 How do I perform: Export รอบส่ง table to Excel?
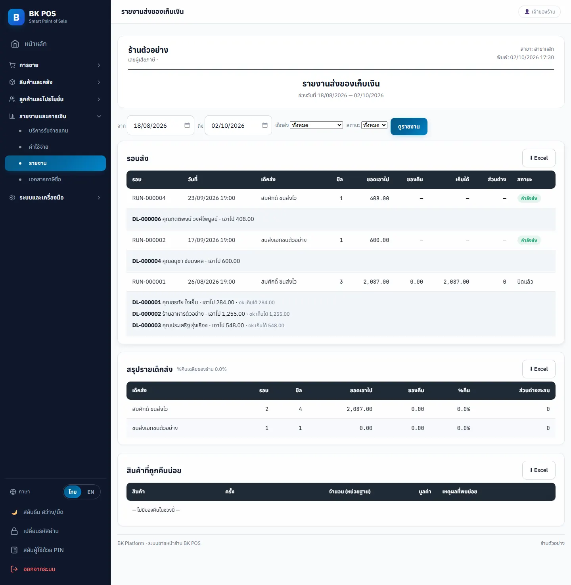(x=539, y=158)
